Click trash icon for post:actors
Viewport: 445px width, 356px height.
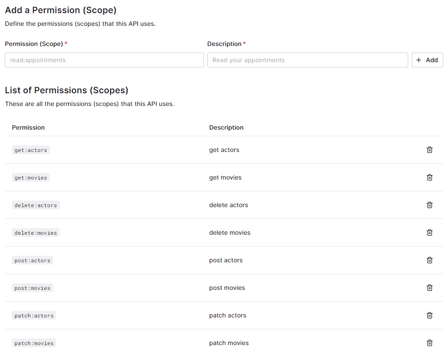(430, 260)
